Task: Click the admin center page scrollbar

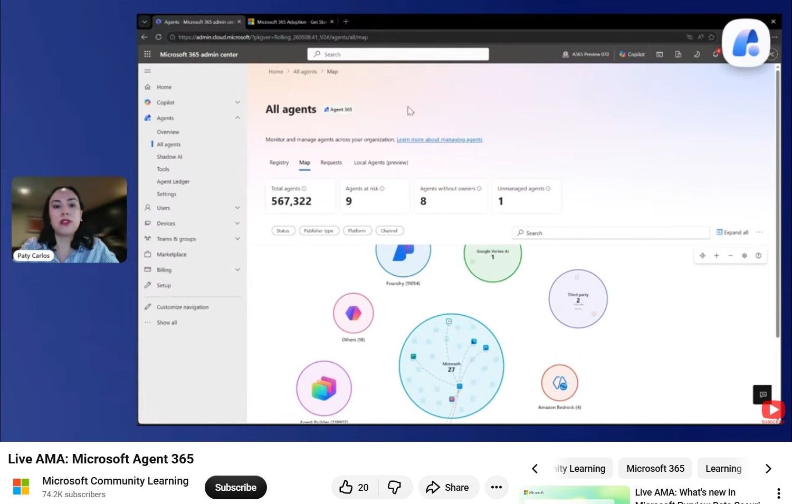Action: point(777,204)
